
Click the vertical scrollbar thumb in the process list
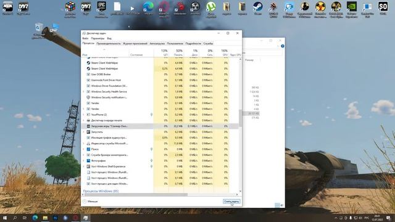pos(240,118)
